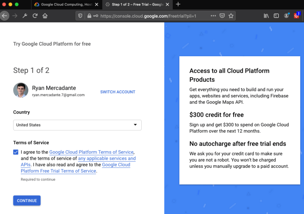The height and width of the screenshot is (214, 304).
Task: Click 'No autocharge after free trial ends' heading
Action: click(238, 144)
